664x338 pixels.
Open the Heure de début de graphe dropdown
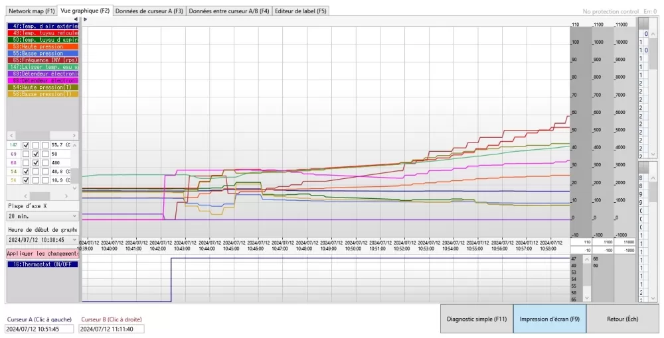coord(42,239)
